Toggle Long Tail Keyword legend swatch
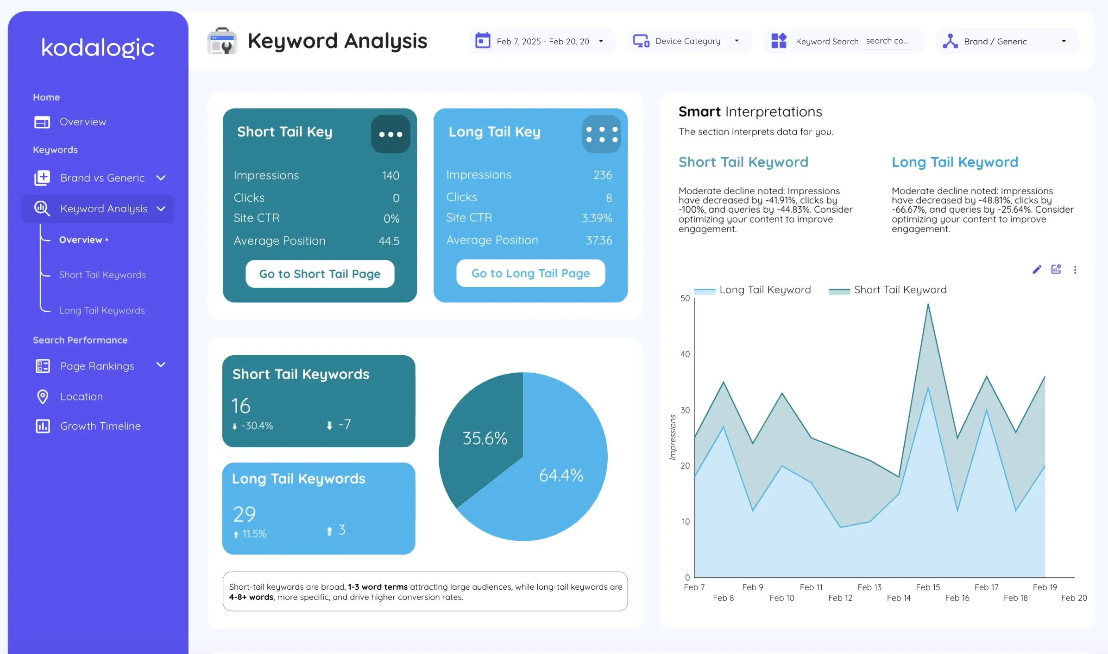1108x654 pixels. point(705,291)
